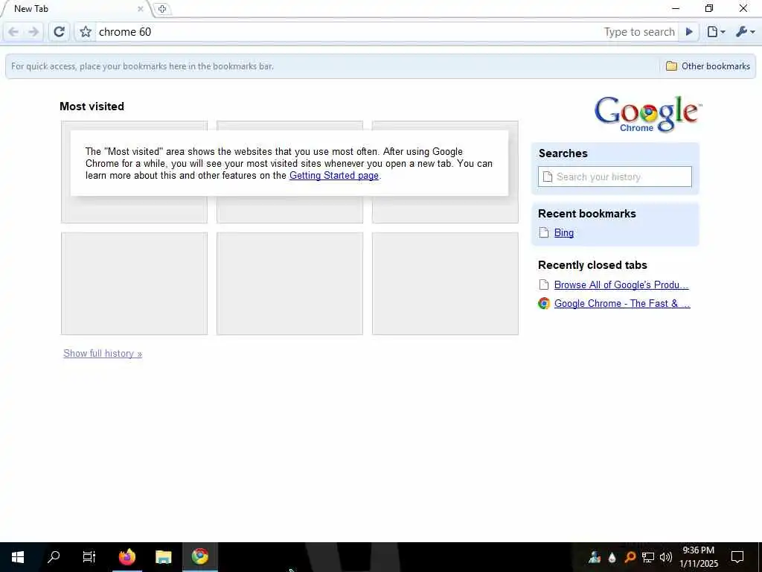Open File Explorer from the taskbar
The image size is (762, 572).
pos(163,557)
